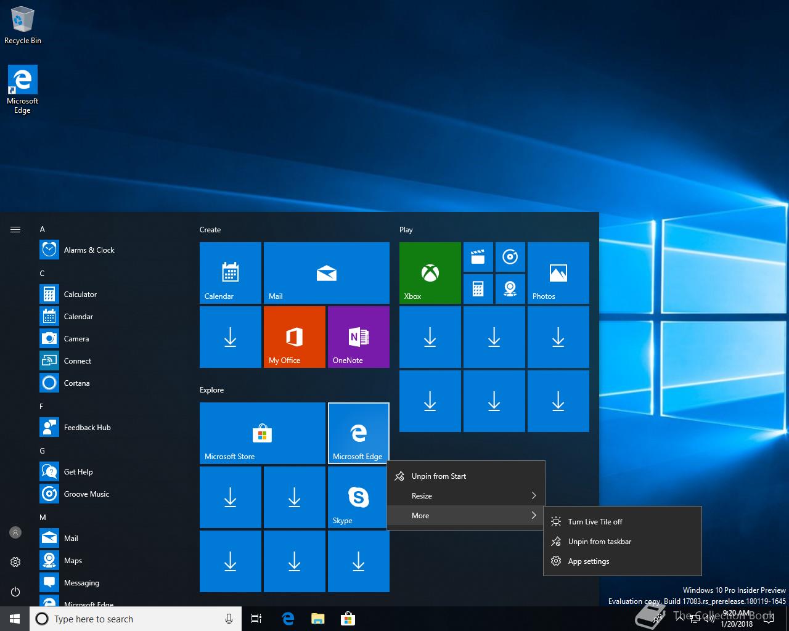Screen dimensions: 789x631
Task: Open the small Calculator tile in Play
Action: (478, 289)
